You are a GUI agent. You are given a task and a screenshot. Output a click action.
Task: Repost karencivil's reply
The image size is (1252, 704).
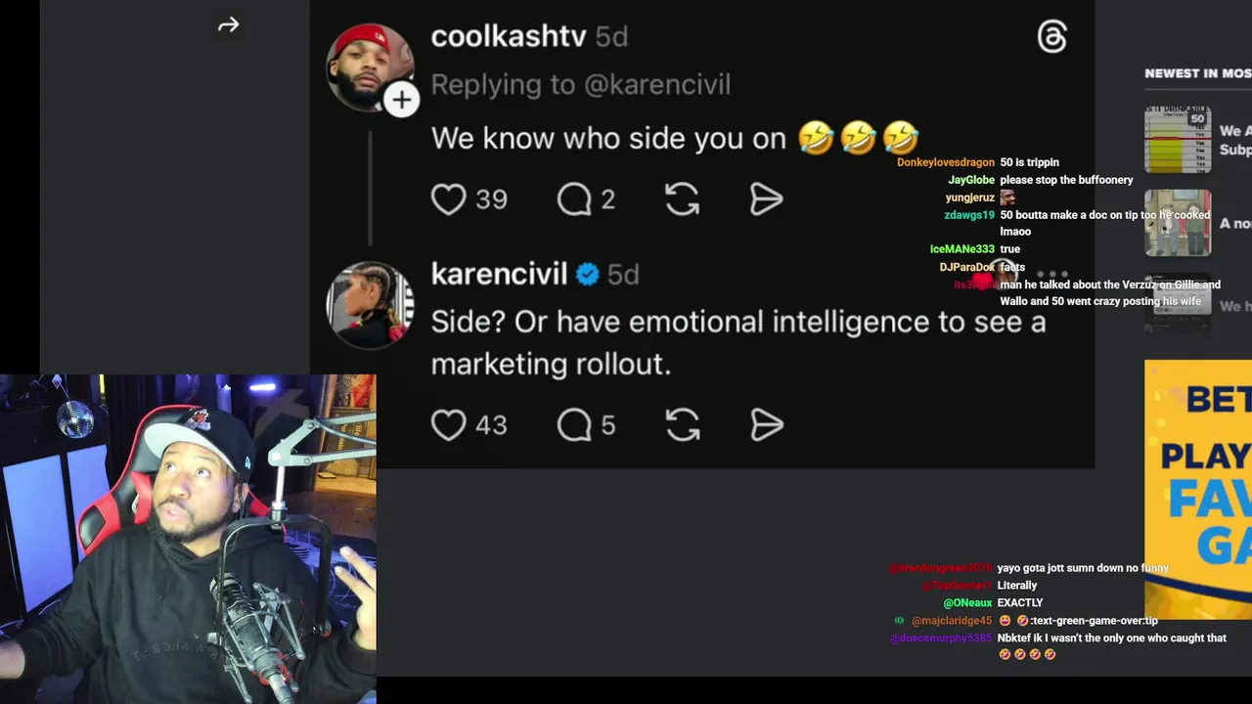682,425
